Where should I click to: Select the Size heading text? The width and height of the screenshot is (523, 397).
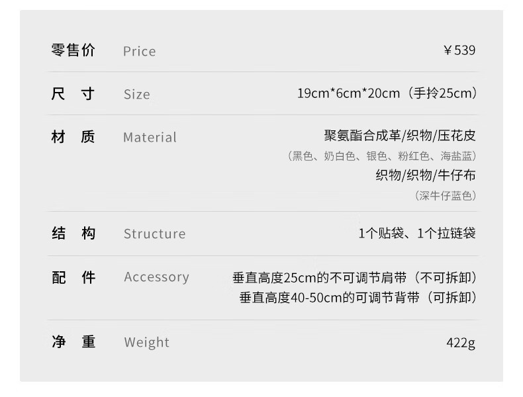pos(137,95)
